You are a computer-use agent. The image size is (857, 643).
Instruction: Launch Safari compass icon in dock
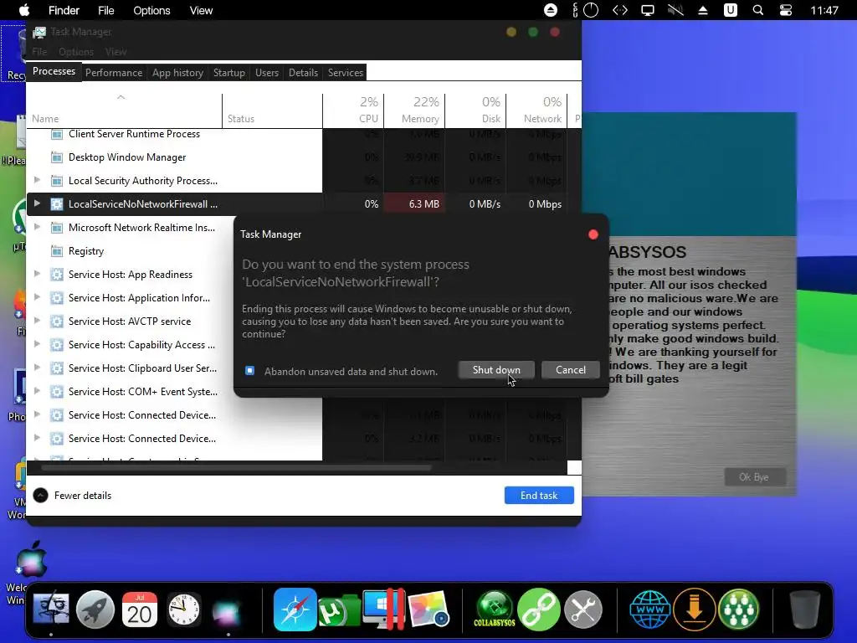(x=295, y=610)
